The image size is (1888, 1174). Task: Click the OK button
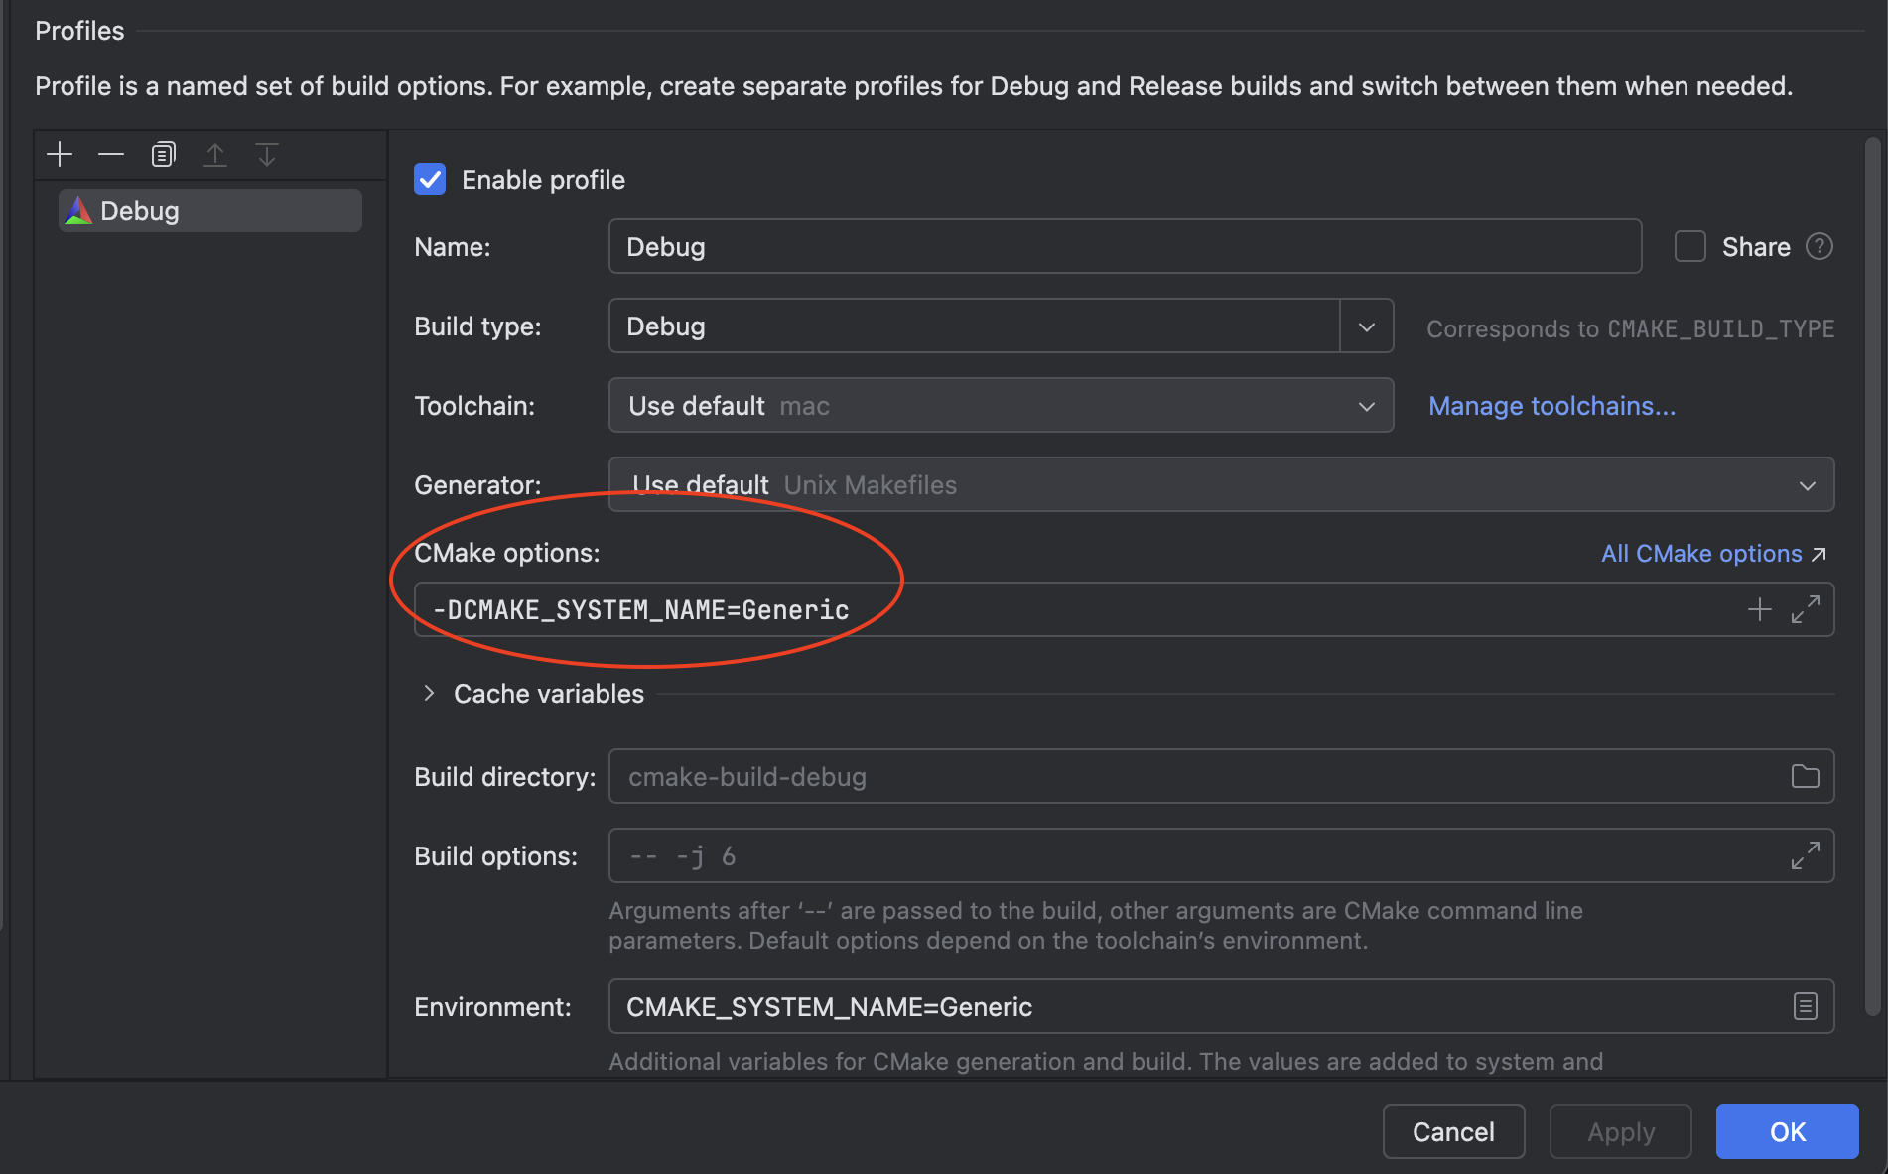pyautogui.click(x=1787, y=1131)
